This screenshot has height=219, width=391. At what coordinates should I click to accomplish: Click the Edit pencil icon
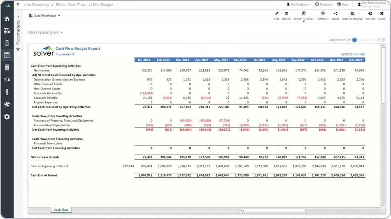(x=277, y=16)
